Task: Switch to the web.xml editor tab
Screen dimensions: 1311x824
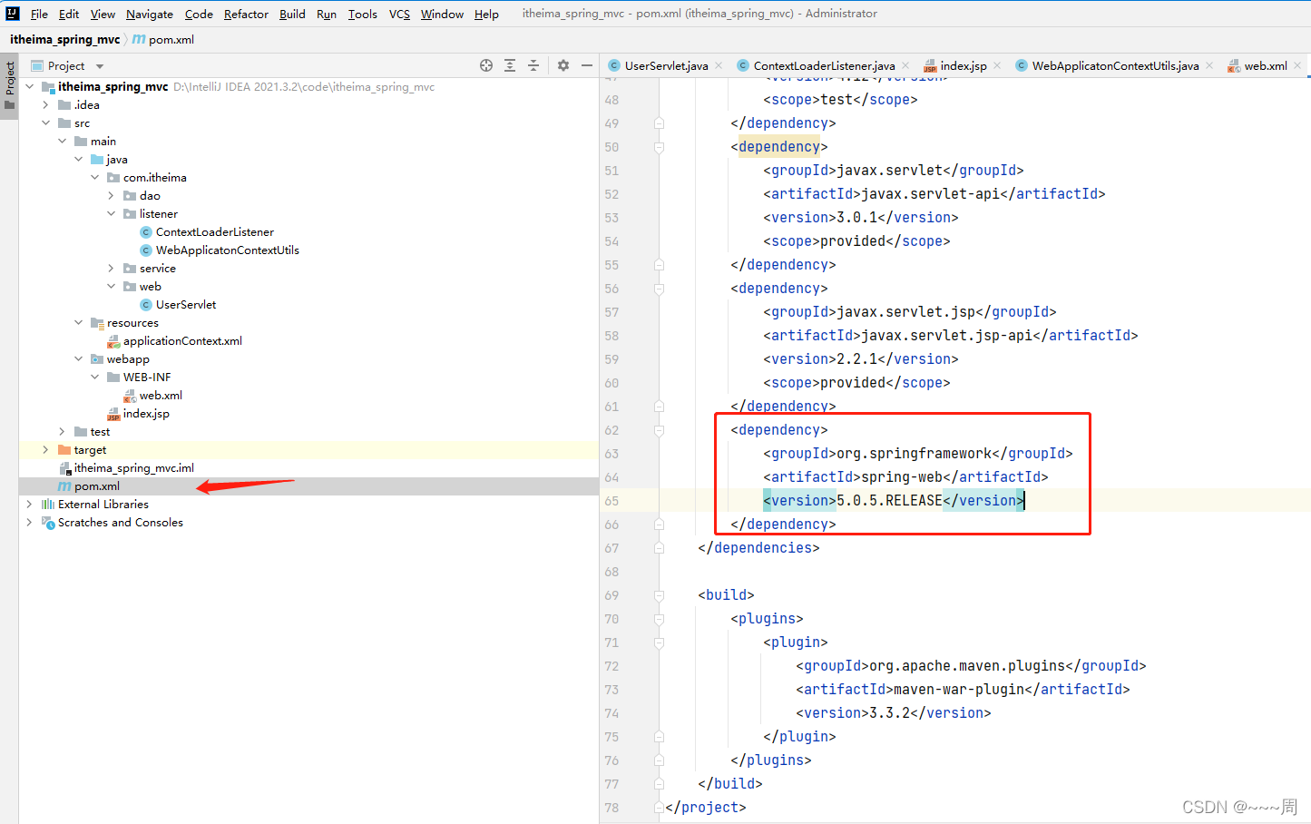Action: click(1265, 65)
